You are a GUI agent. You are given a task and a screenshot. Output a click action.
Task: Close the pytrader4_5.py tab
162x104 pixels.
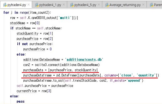tap(99, 5)
